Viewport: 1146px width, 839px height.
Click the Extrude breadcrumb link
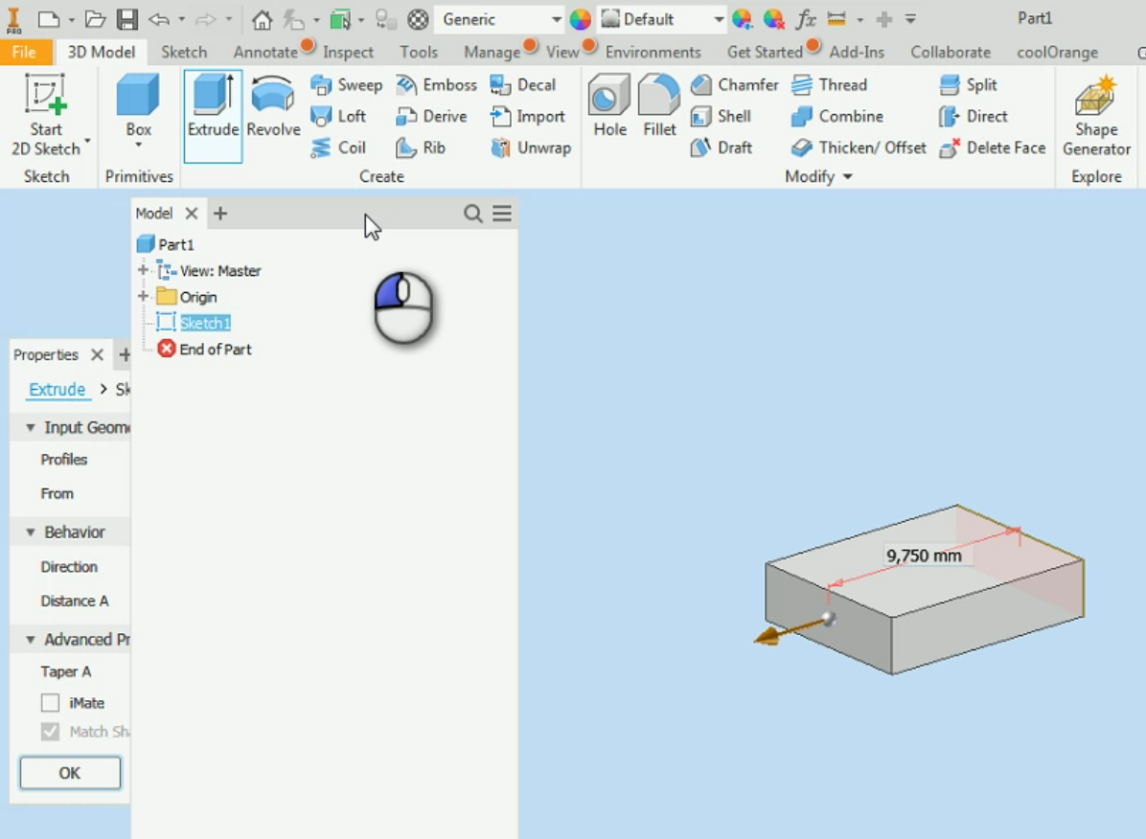57,390
